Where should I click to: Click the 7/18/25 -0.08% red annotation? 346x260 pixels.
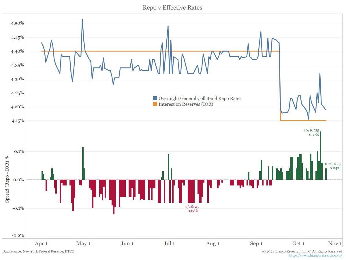click(192, 209)
